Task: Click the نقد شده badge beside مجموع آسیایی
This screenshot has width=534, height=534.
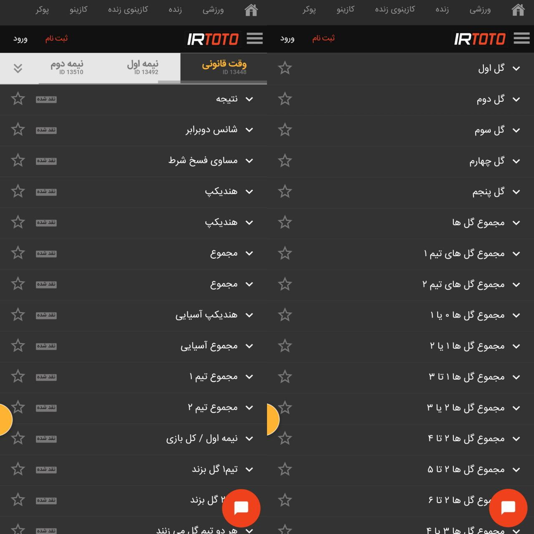Action: pyautogui.click(x=46, y=346)
